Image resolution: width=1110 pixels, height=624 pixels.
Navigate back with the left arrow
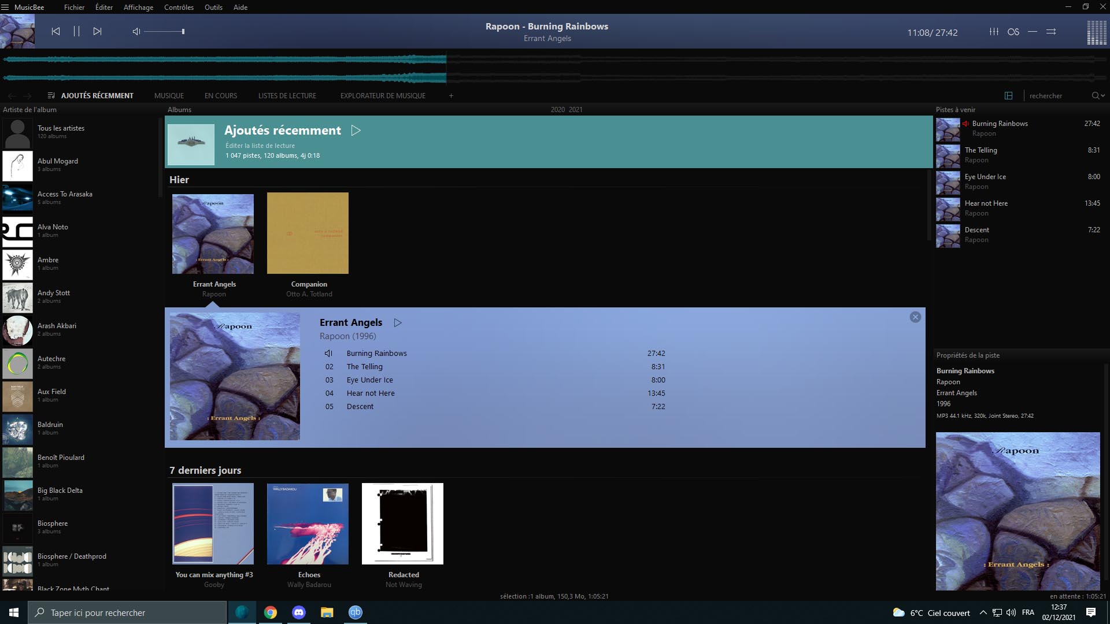(x=12, y=96)
